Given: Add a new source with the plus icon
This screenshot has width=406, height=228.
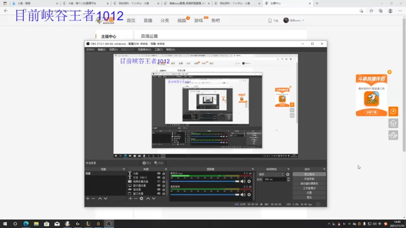Looking at the screenshot, I should 130,199.
